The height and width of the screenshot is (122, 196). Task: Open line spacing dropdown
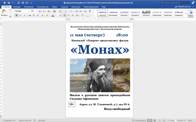(78, 15)
